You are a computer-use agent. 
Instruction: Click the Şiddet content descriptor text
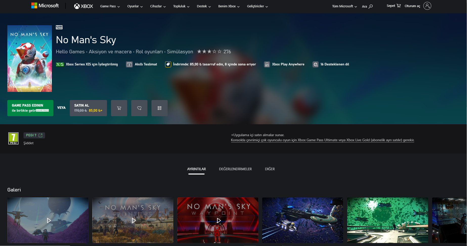click(29, 143)
